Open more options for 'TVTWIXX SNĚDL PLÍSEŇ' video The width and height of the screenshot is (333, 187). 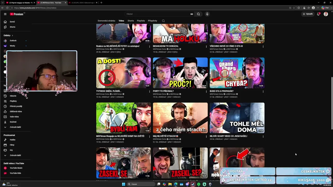click(x=150, y=91)
